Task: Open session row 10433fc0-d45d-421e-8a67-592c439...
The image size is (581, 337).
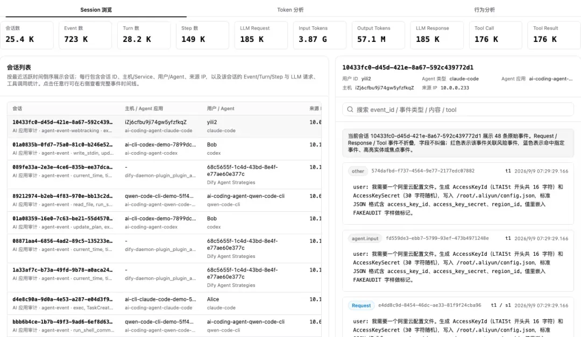Action: click(x=164, y=126)
